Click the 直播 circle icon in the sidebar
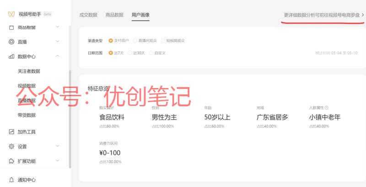This screenshot has height=187, width=366. tap(11, 42)
